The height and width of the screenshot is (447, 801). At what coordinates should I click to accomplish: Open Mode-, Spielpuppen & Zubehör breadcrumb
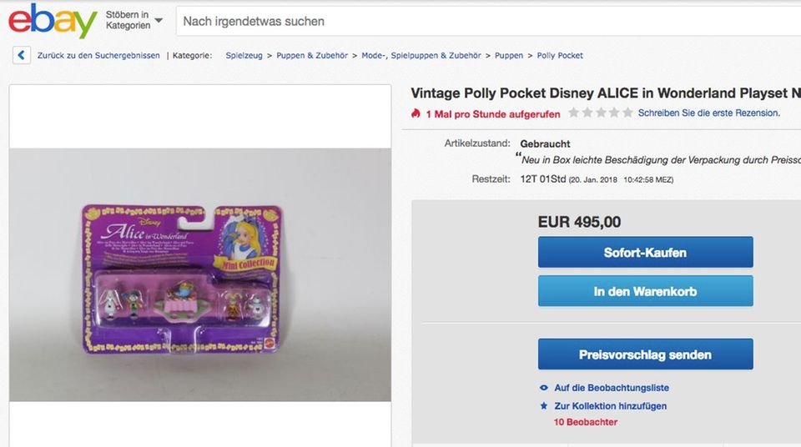[421, 56]
